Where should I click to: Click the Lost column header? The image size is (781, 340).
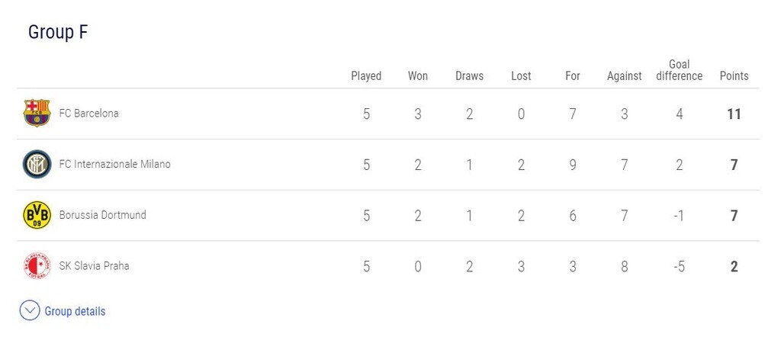(521, 76)
